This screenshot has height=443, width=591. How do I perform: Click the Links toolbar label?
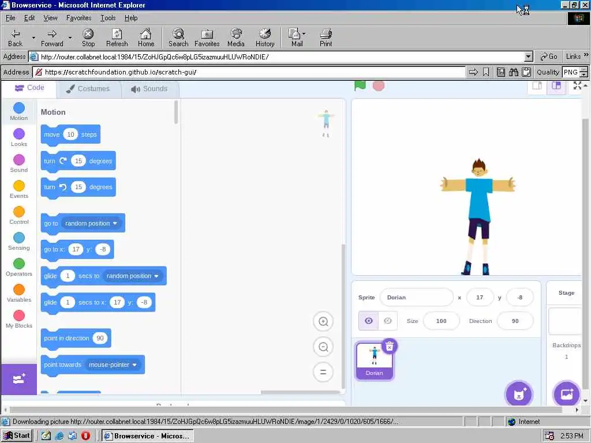click(x=573, y=57)
